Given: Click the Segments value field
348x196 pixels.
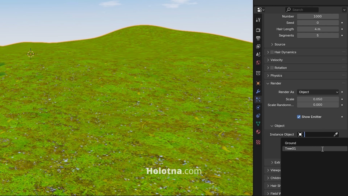Looking at the screenshot, I should [x=318, y=35].
